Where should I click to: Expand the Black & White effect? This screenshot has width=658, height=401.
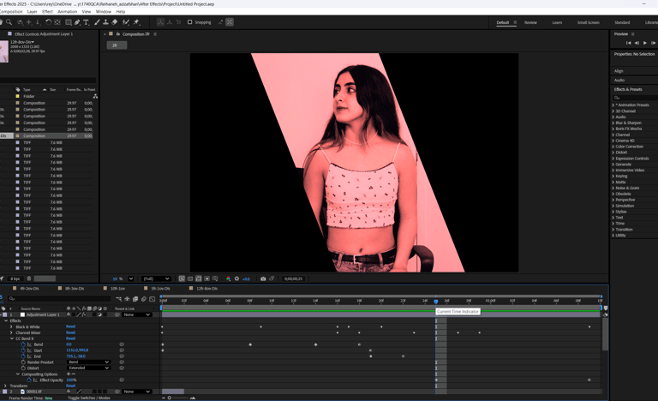[12, 326]
